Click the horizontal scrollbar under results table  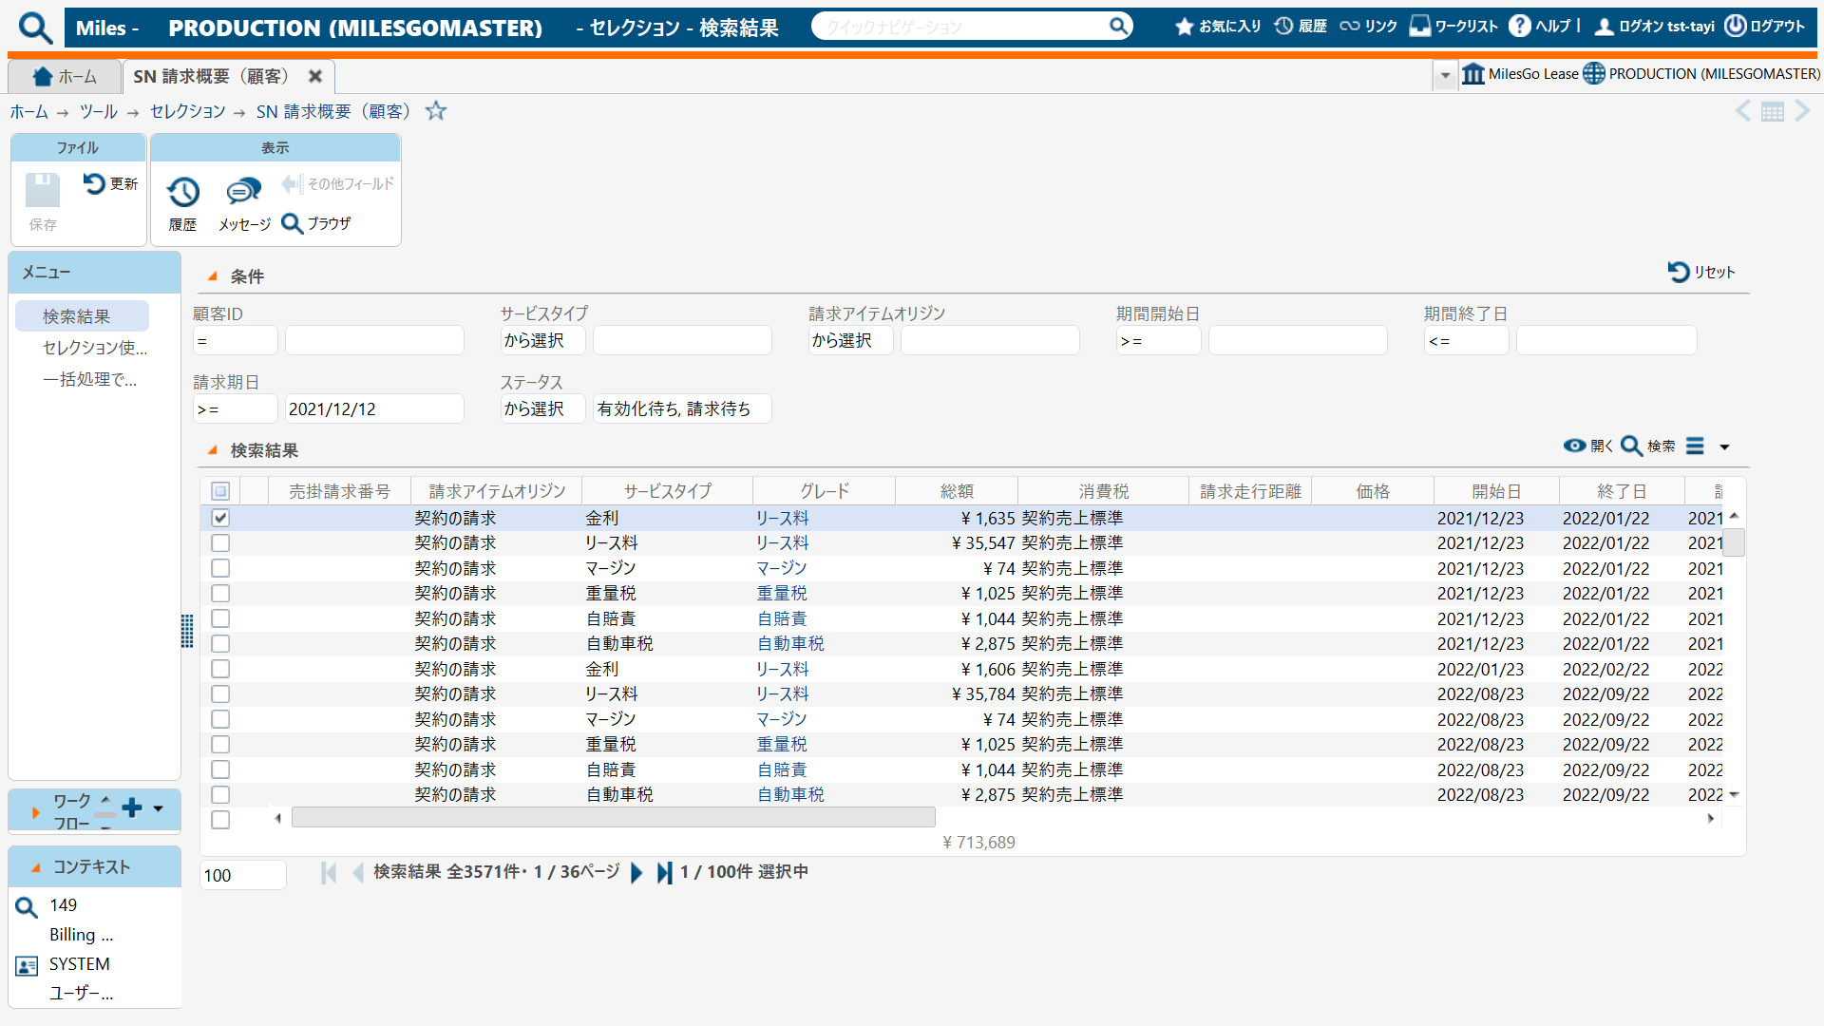613,818
